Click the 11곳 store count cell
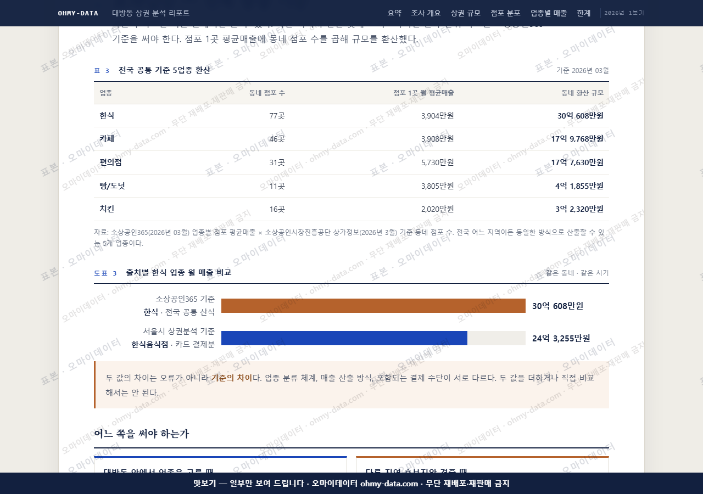The width and height of the screenshot is (703, 494). pyautogui.click(x=277, y=186)
